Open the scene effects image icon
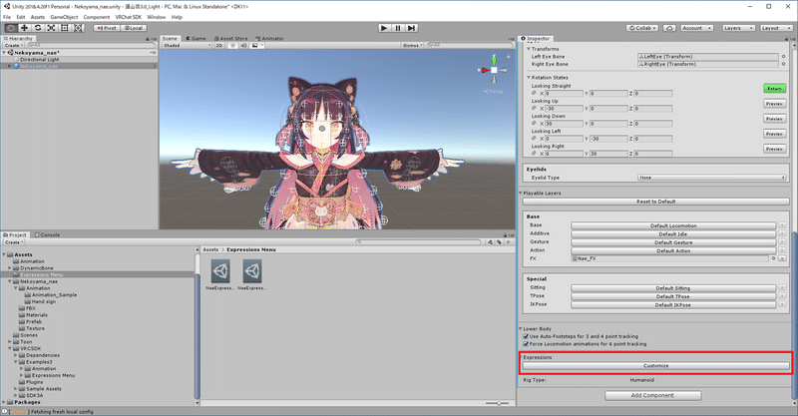The width and height of the screenshot is (798, 416). point(255,45)
